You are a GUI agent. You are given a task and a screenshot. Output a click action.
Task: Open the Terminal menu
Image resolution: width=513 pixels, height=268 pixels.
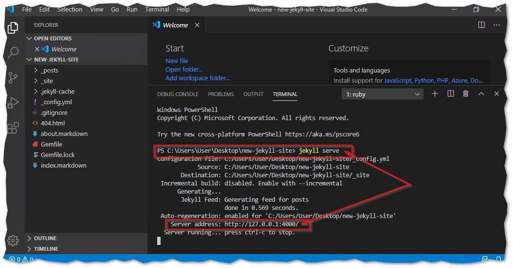click(157, 10)
